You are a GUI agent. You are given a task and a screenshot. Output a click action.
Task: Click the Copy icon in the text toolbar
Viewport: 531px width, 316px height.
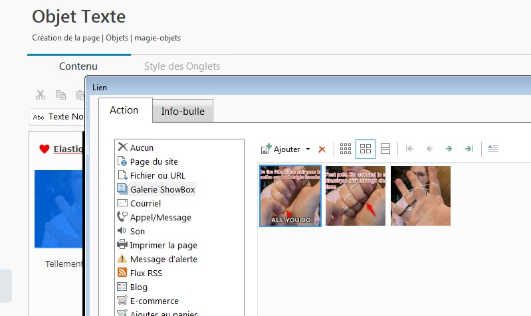point(60,95)
